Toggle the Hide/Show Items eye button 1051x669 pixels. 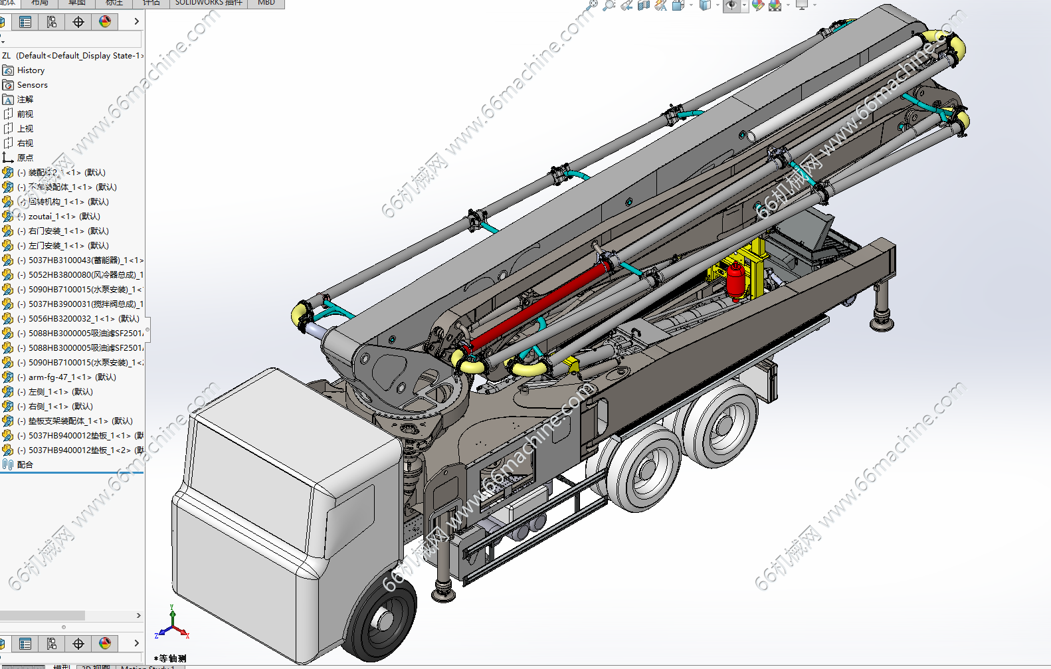(730, 5)
